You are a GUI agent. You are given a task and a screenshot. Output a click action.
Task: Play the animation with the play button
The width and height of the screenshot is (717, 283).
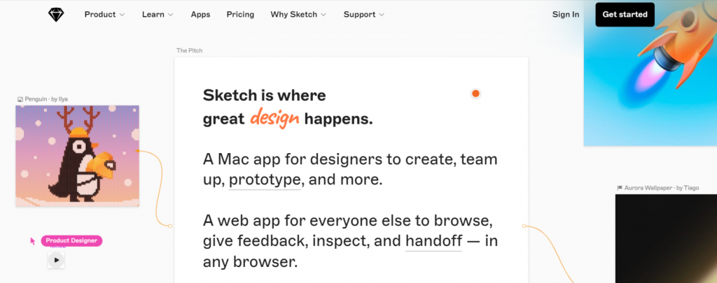56,260
